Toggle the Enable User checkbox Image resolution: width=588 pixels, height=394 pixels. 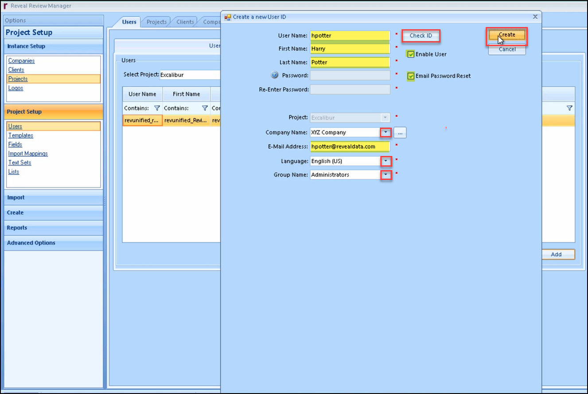(411, 54)
